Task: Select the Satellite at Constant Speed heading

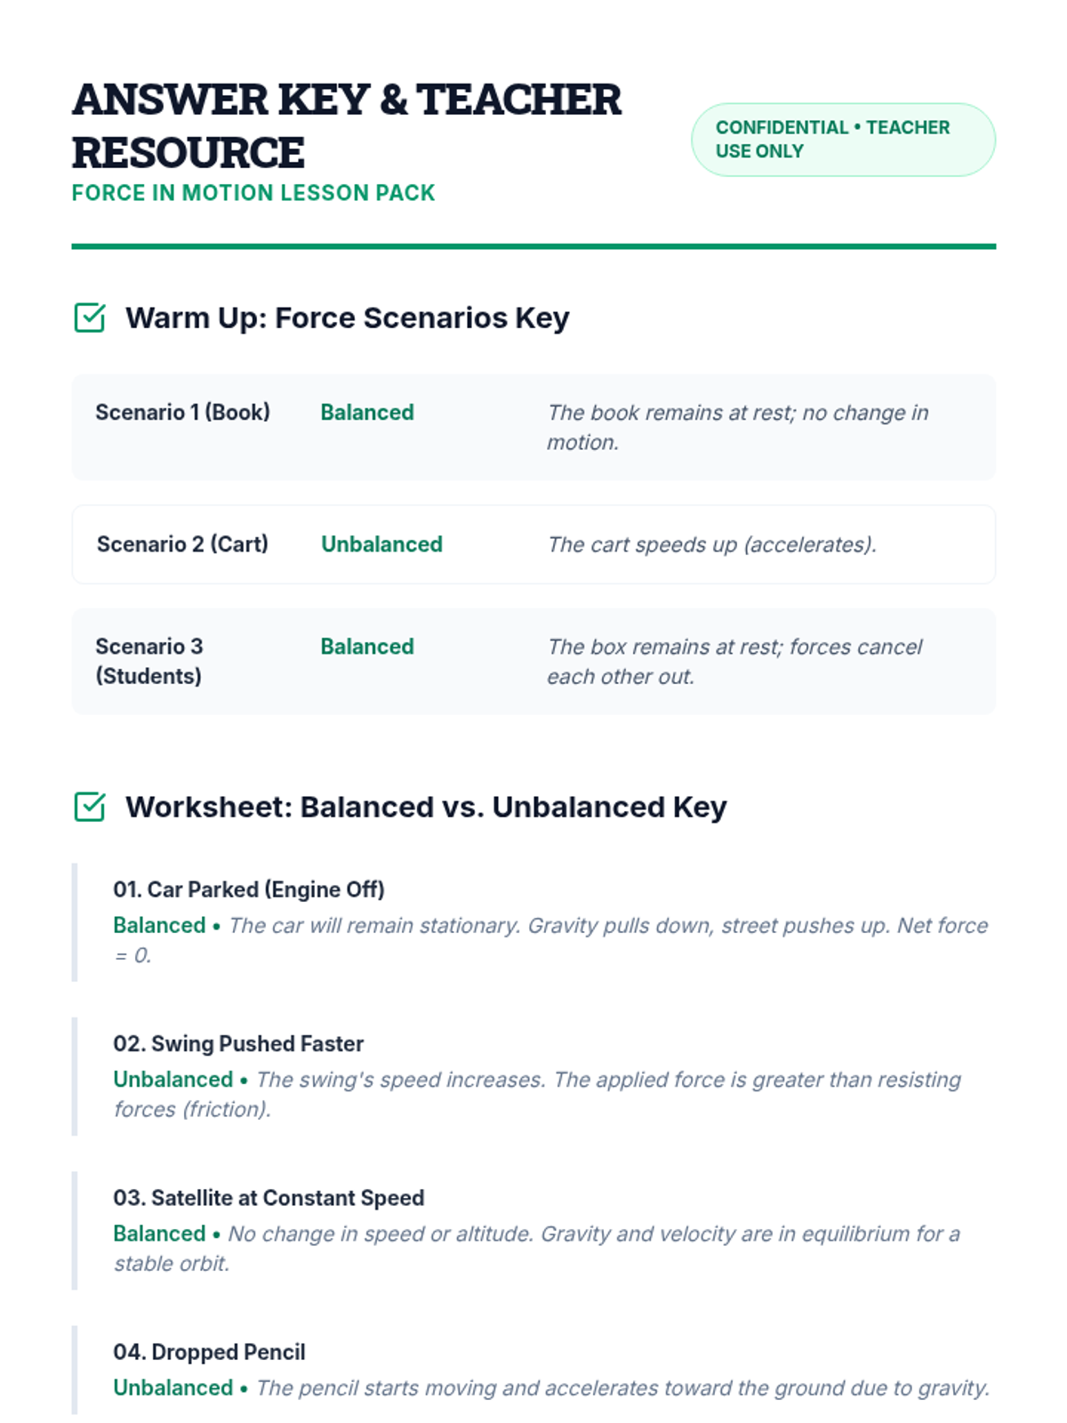Action: [x=269, y=1198]
